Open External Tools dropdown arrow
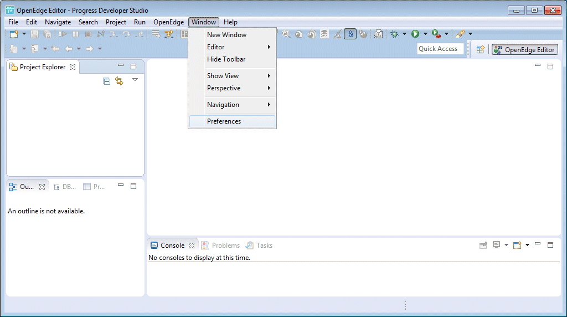This screenshot has height=317, width=567. 447,34
